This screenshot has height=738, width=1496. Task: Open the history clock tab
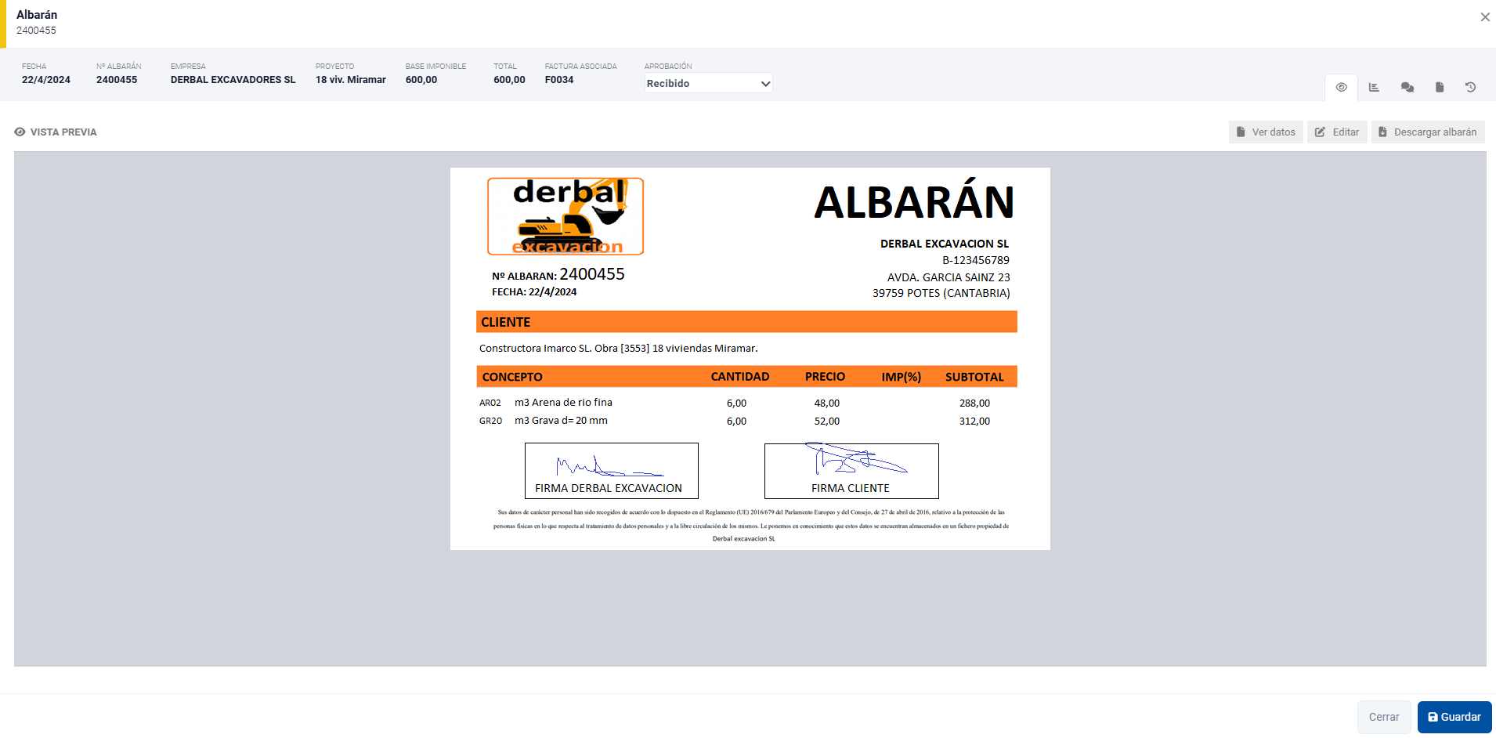1470,87
